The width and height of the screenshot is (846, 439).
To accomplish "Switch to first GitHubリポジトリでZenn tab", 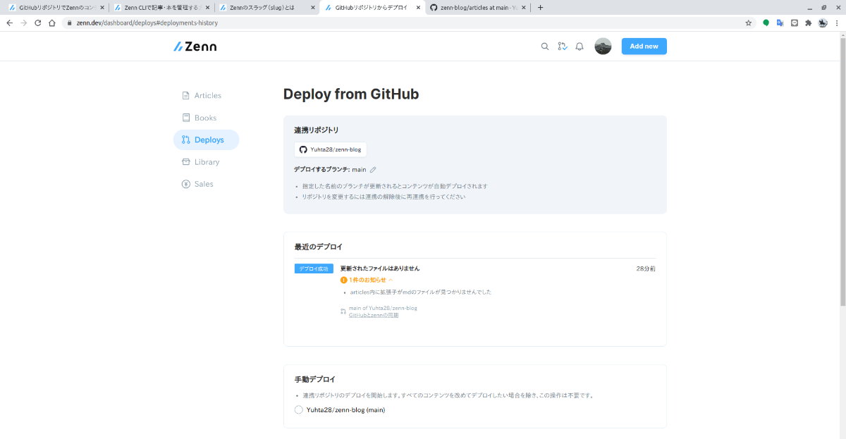I will [57, 7].
